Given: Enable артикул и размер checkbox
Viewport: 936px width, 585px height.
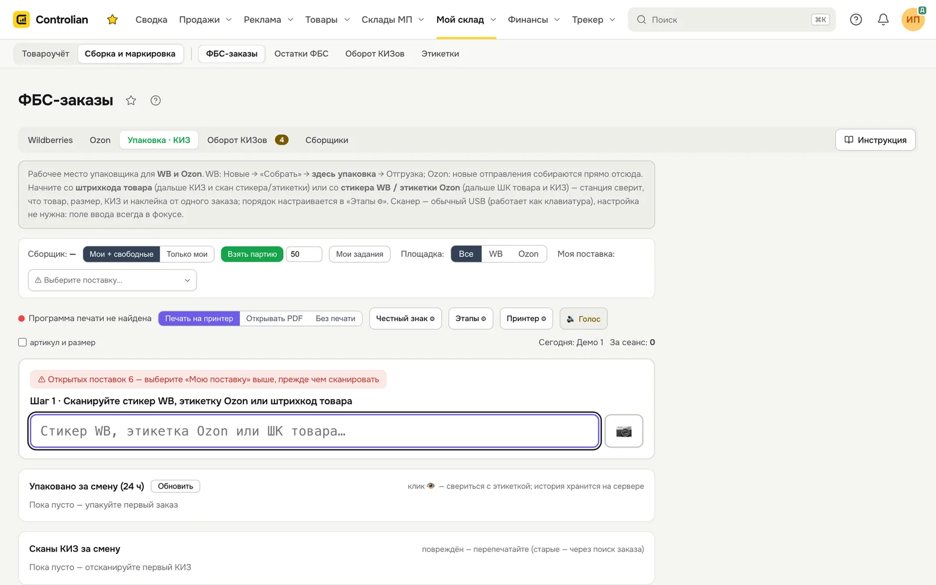Looking at the screenshot, I should pyautogui.click(x=23, y=343).
